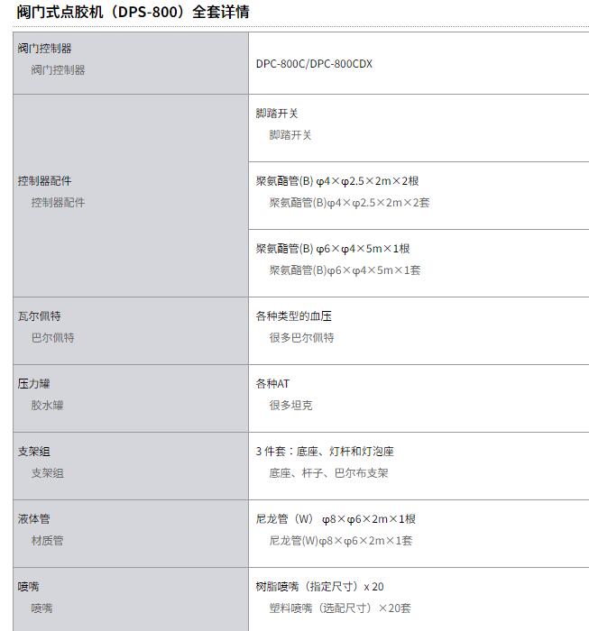Select the 支架组 category label
Viewport: 589px width, 631px height.
click(x=33, y=452)
